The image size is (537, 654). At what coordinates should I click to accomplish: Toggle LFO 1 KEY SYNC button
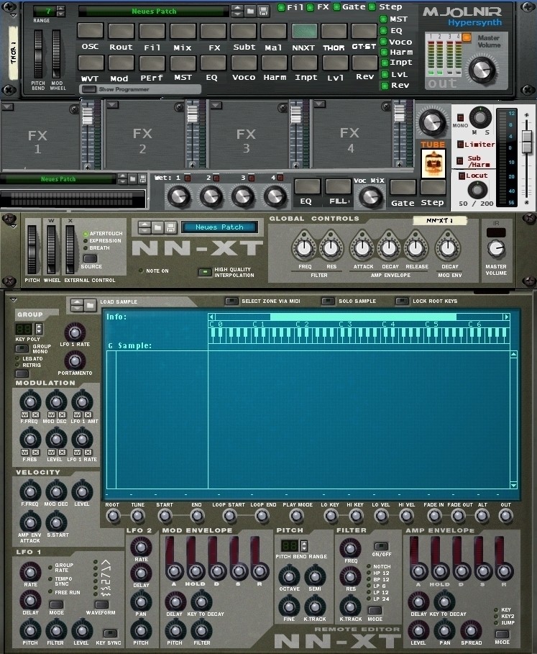[x=109, y=633]
